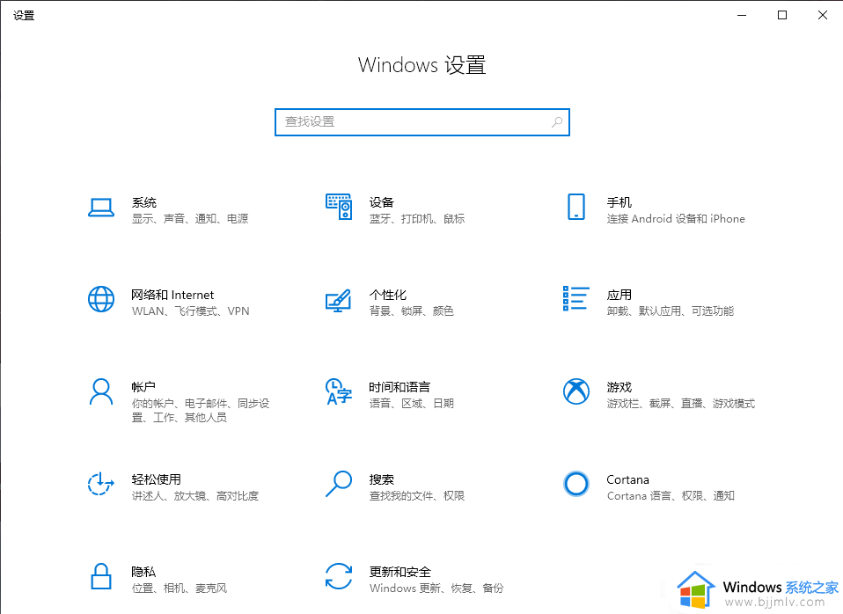Open the 帐户 category title
Screen dimensions: 843x614
(143, 387)
